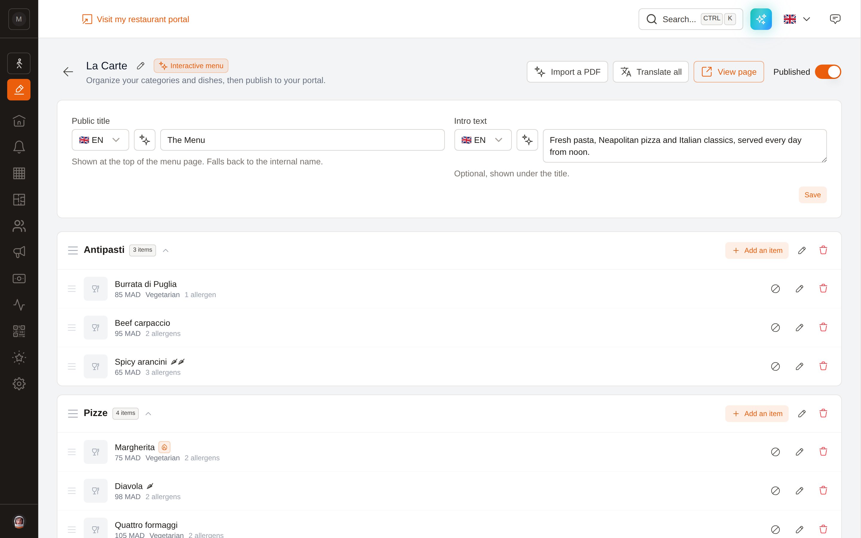Delete the Antipasti category
This screenshot has height=538, width=861.
click(823, 250)
